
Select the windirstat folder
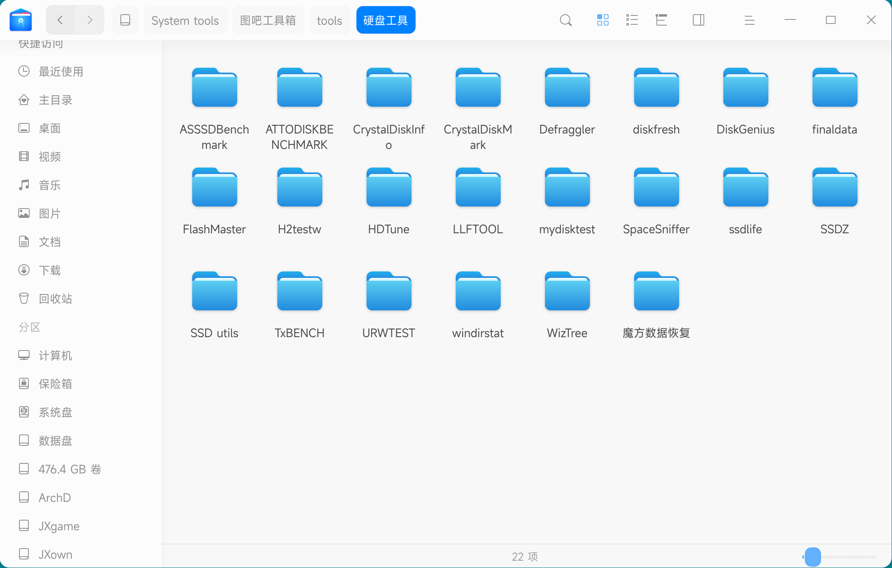[x=478, y=305]
